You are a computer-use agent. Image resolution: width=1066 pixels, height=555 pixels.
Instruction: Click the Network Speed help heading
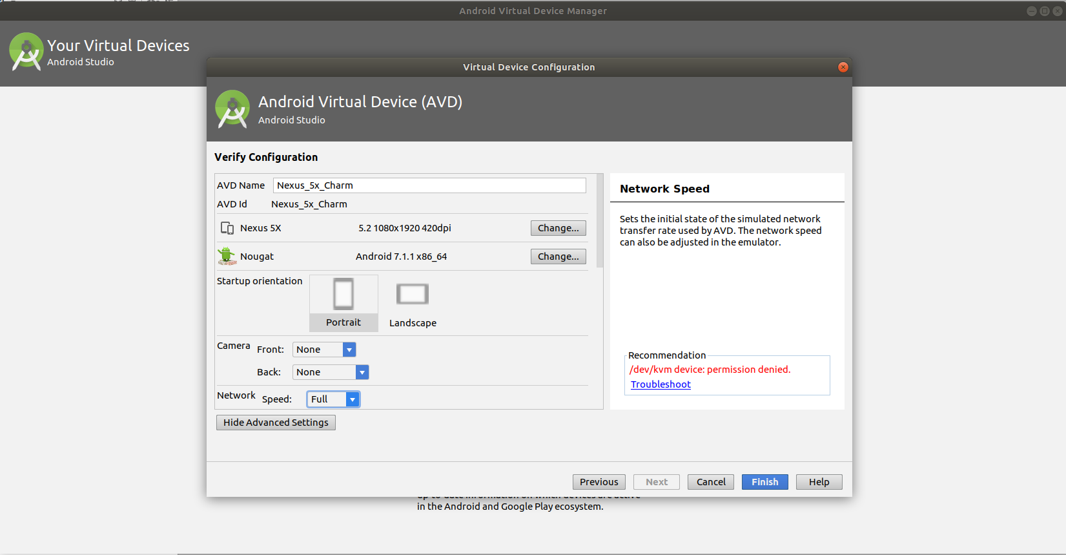point(664,189)
